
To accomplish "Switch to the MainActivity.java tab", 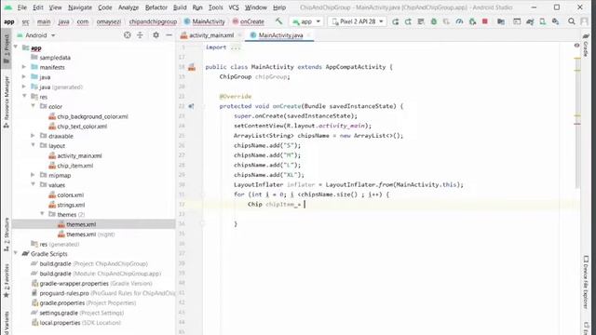I will 280,35.
